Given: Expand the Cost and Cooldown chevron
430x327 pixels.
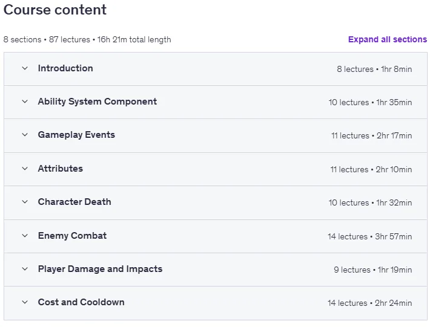Looking at the screenshot, I should coord(25,302).
